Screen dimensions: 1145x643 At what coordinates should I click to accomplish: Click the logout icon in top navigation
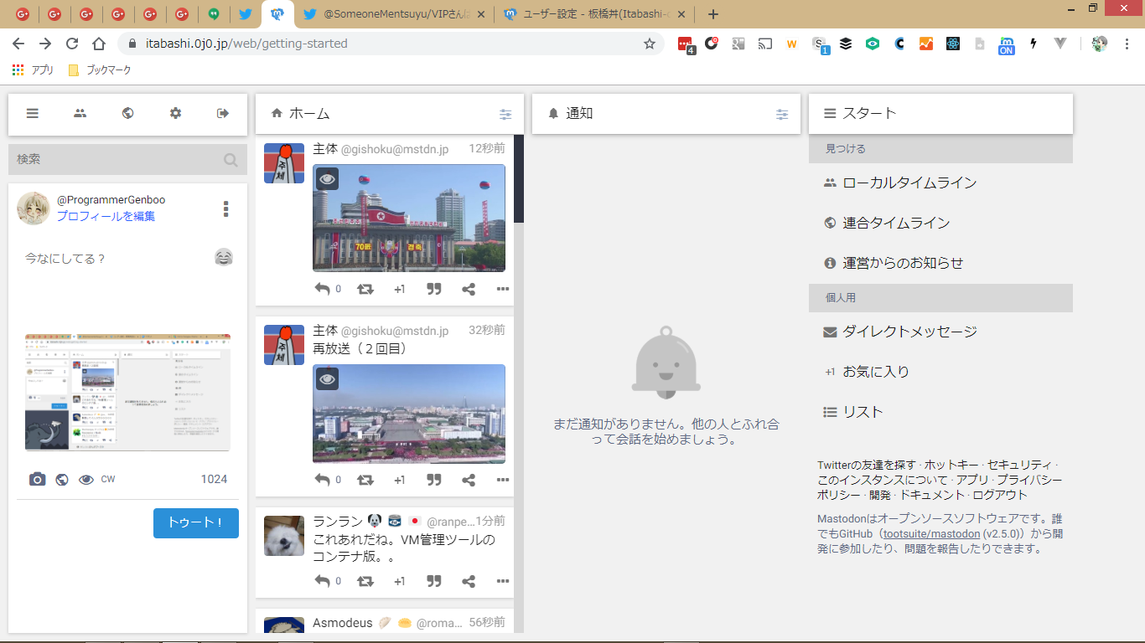pos(223,114)
